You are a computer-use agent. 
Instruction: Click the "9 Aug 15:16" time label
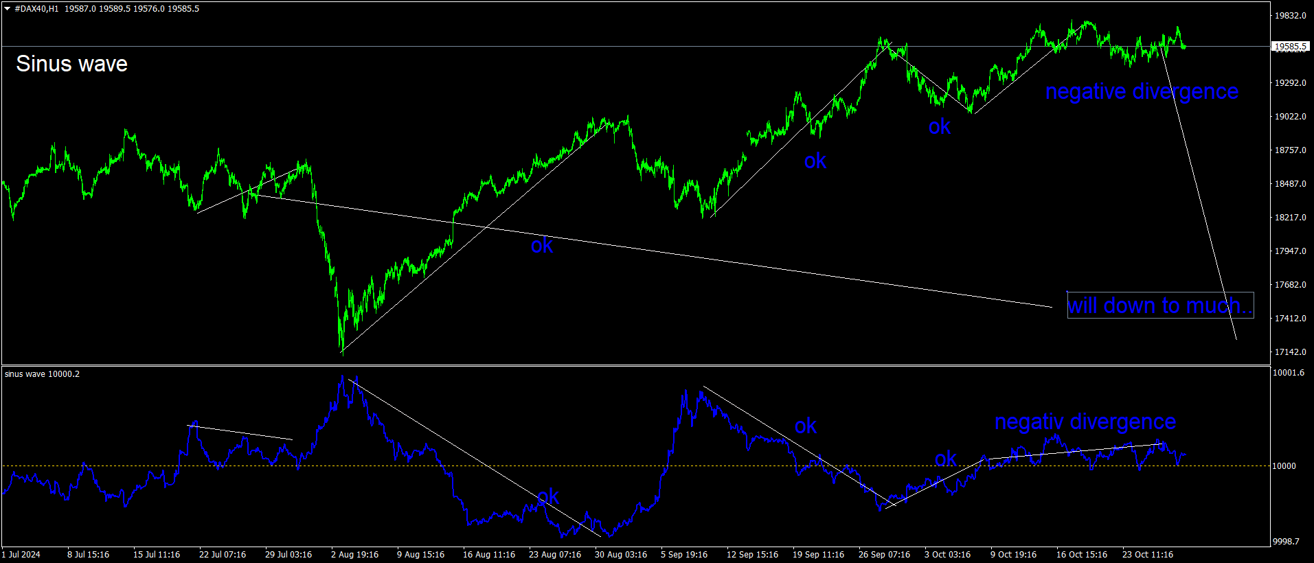(420, 555)
